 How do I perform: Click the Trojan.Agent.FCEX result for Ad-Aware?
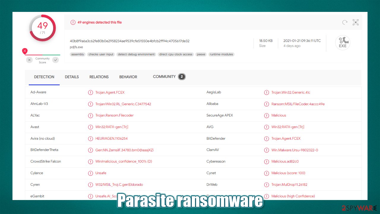(x=110, y=92)
